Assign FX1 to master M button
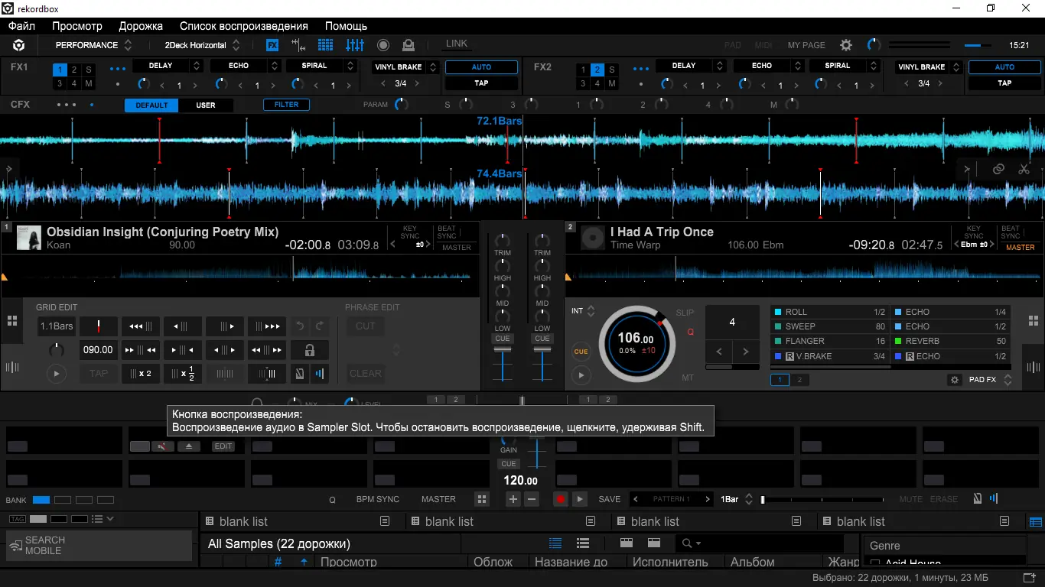This screenshot has width=1045, height=587. coord(89,83)
